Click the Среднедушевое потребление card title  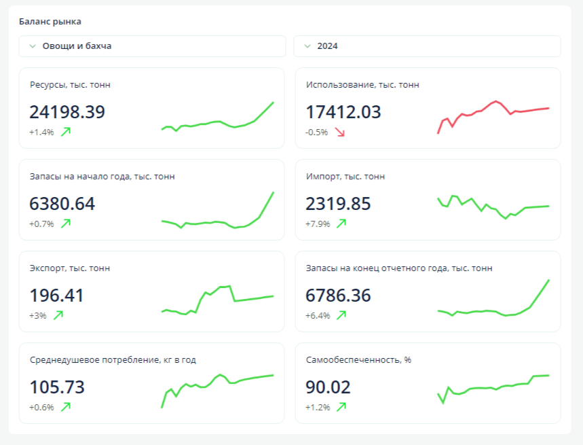(113, 360)
